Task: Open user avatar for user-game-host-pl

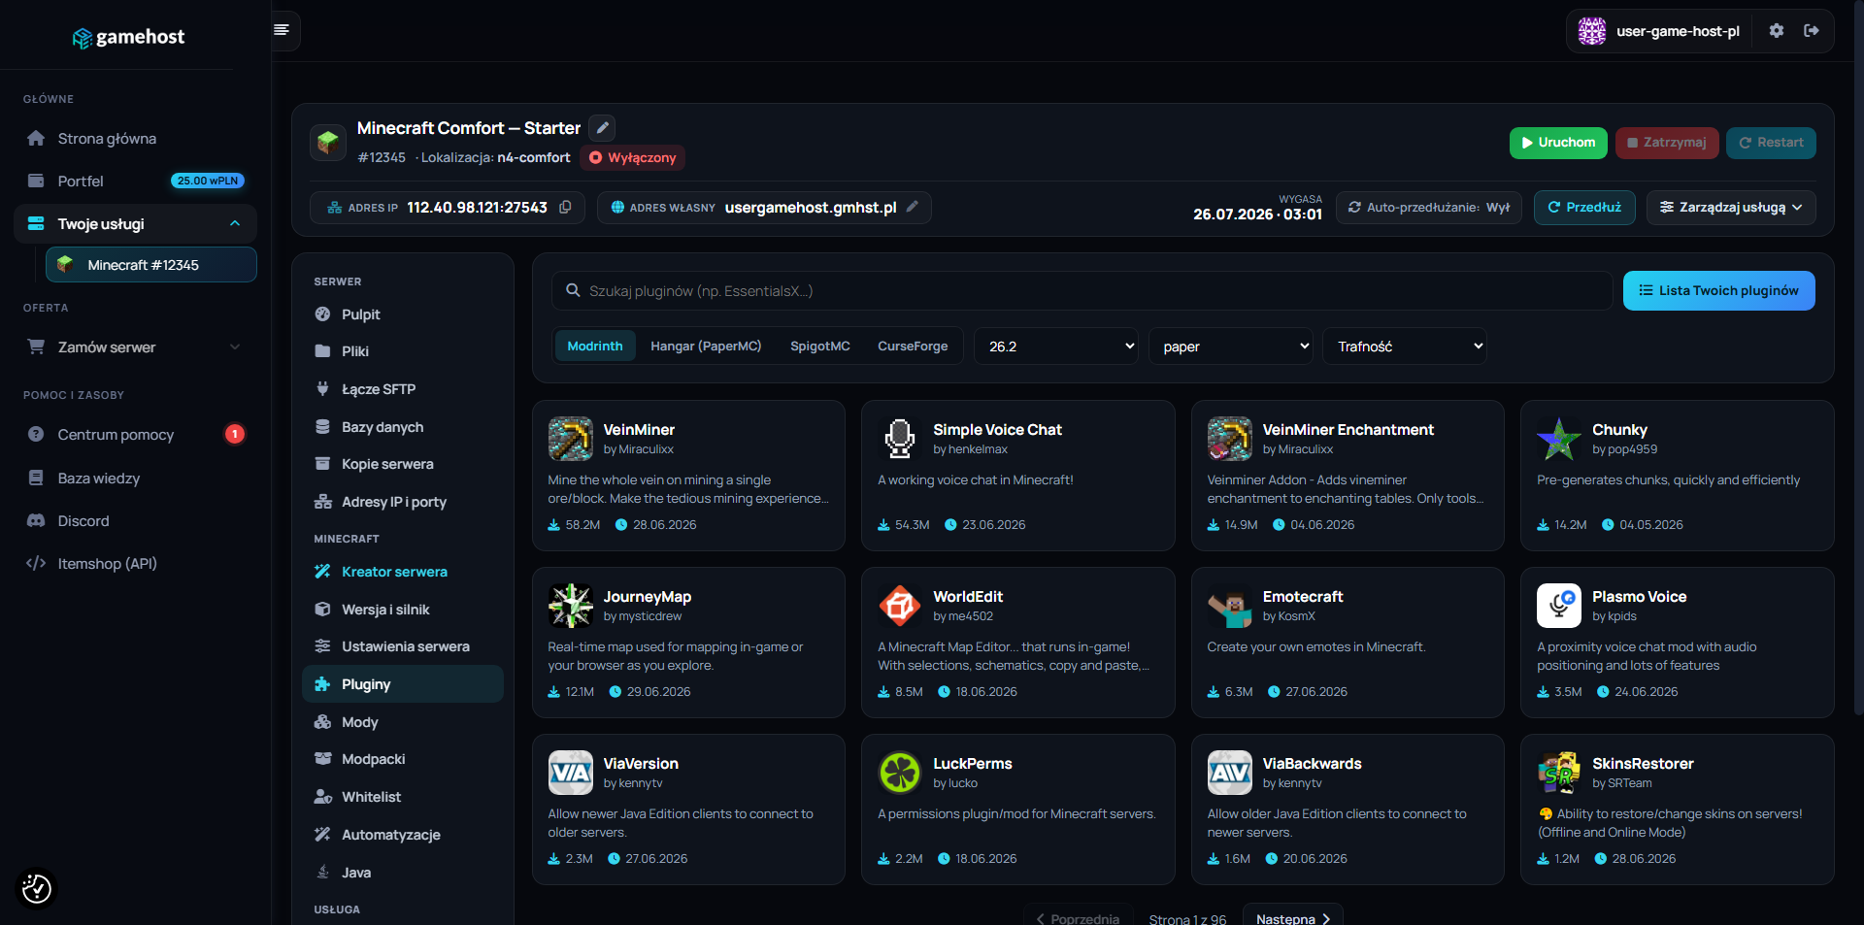Action: coord(1592,31)
